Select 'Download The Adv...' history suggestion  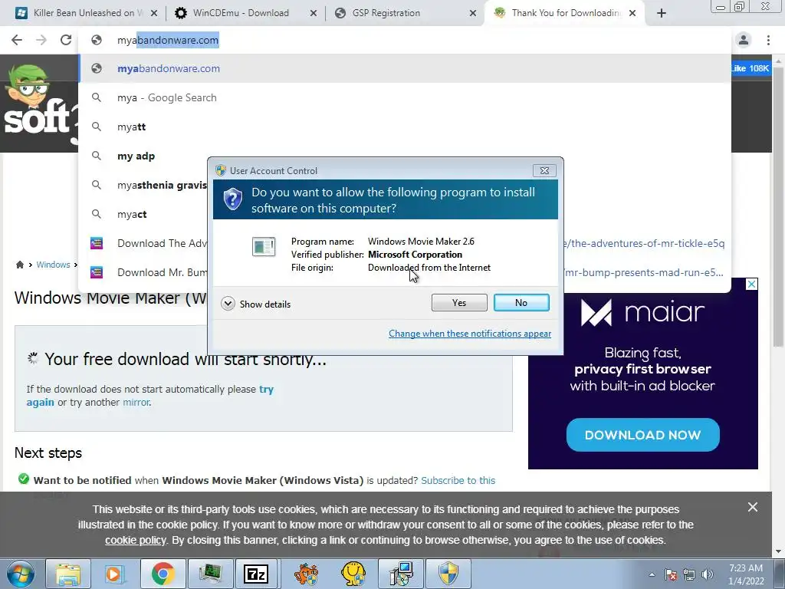(x=143, y=243)
